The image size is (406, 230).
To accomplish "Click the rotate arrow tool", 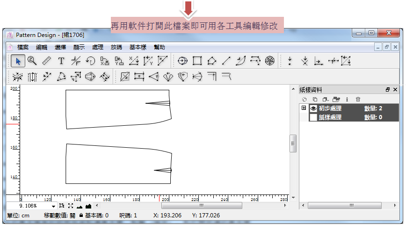I will [x=90, y=61].
